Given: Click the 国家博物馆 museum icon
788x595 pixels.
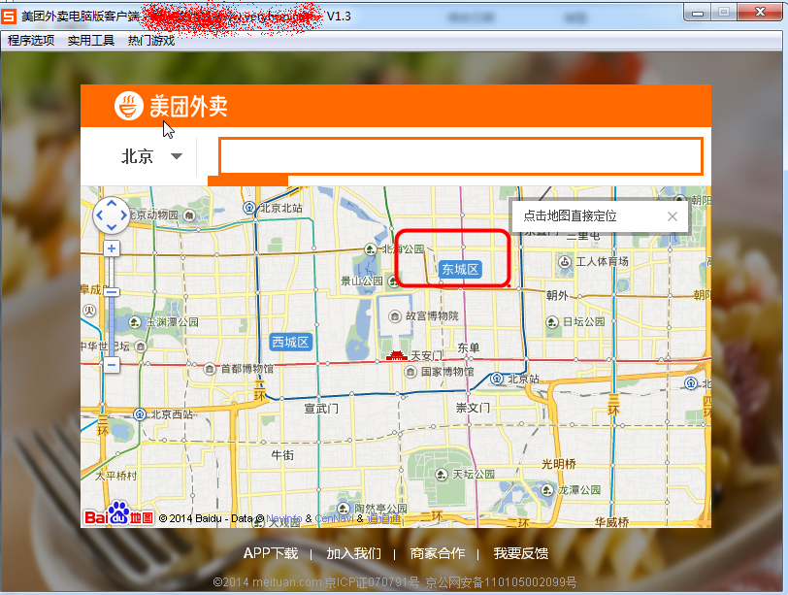Looking at the screenshot, I should tap(410, 372).
